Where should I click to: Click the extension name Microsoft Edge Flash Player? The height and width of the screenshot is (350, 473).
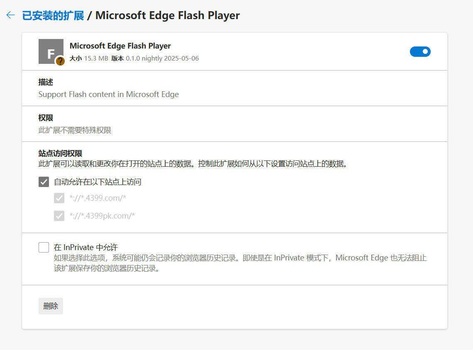[120, 46]
